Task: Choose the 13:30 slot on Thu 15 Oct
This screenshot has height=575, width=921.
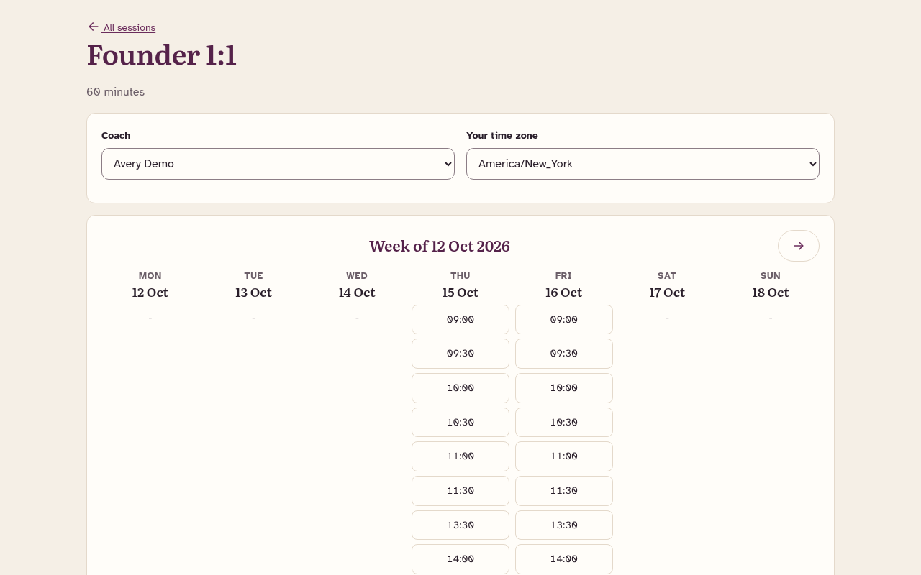Action: (x=460, y=525)
